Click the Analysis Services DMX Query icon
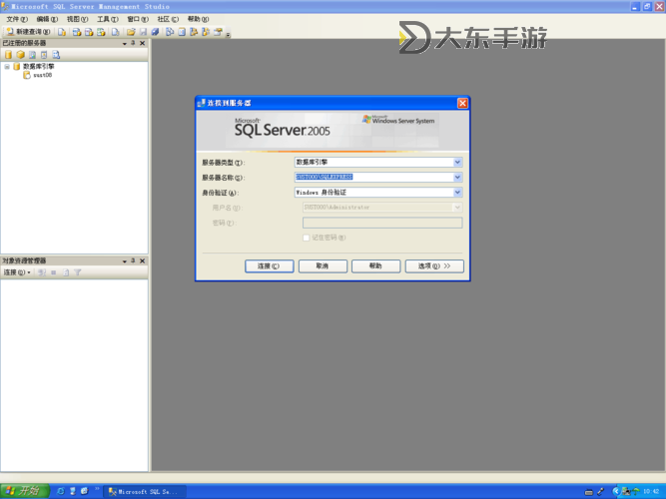This screenshot has height=499, width=666. [x=89, y=32]
